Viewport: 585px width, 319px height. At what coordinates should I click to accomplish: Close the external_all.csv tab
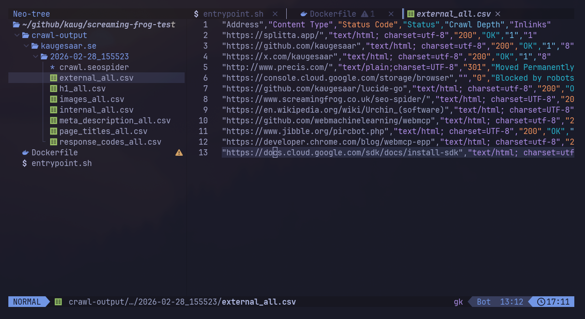tap(497, 13)
